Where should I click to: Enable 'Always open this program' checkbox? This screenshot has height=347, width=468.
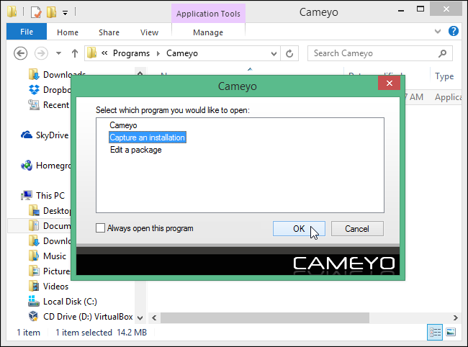tap(100, 228)
